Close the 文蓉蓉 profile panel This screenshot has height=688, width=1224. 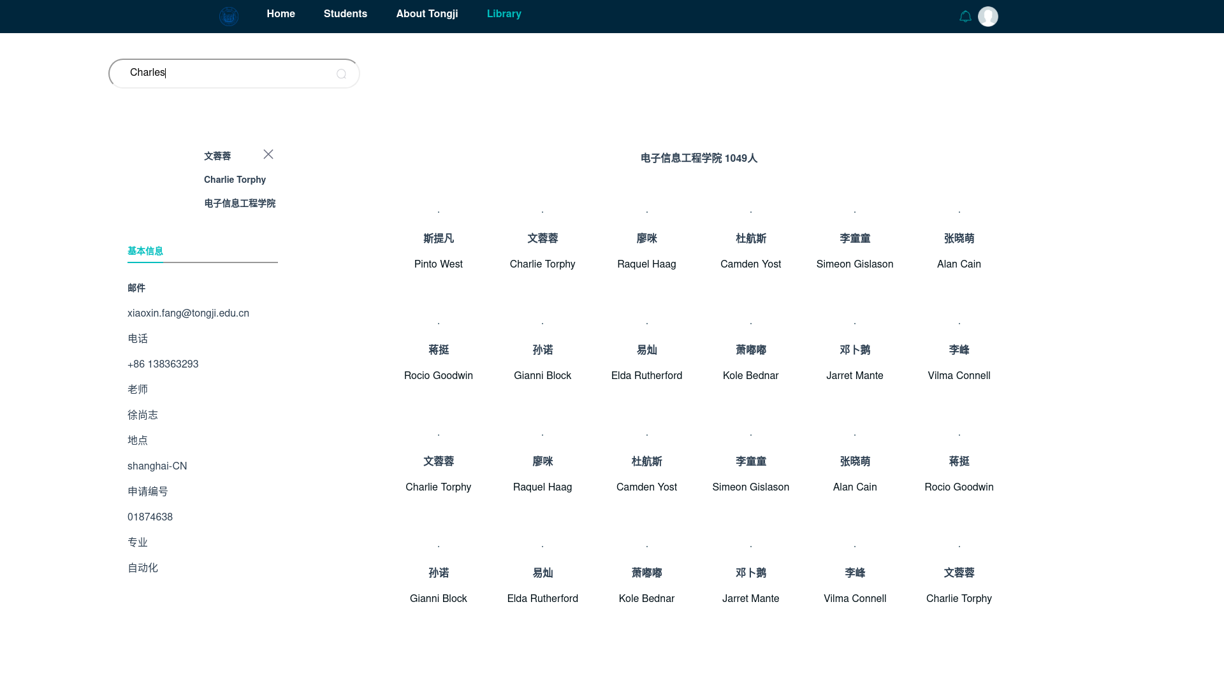[x=268, y=154]
